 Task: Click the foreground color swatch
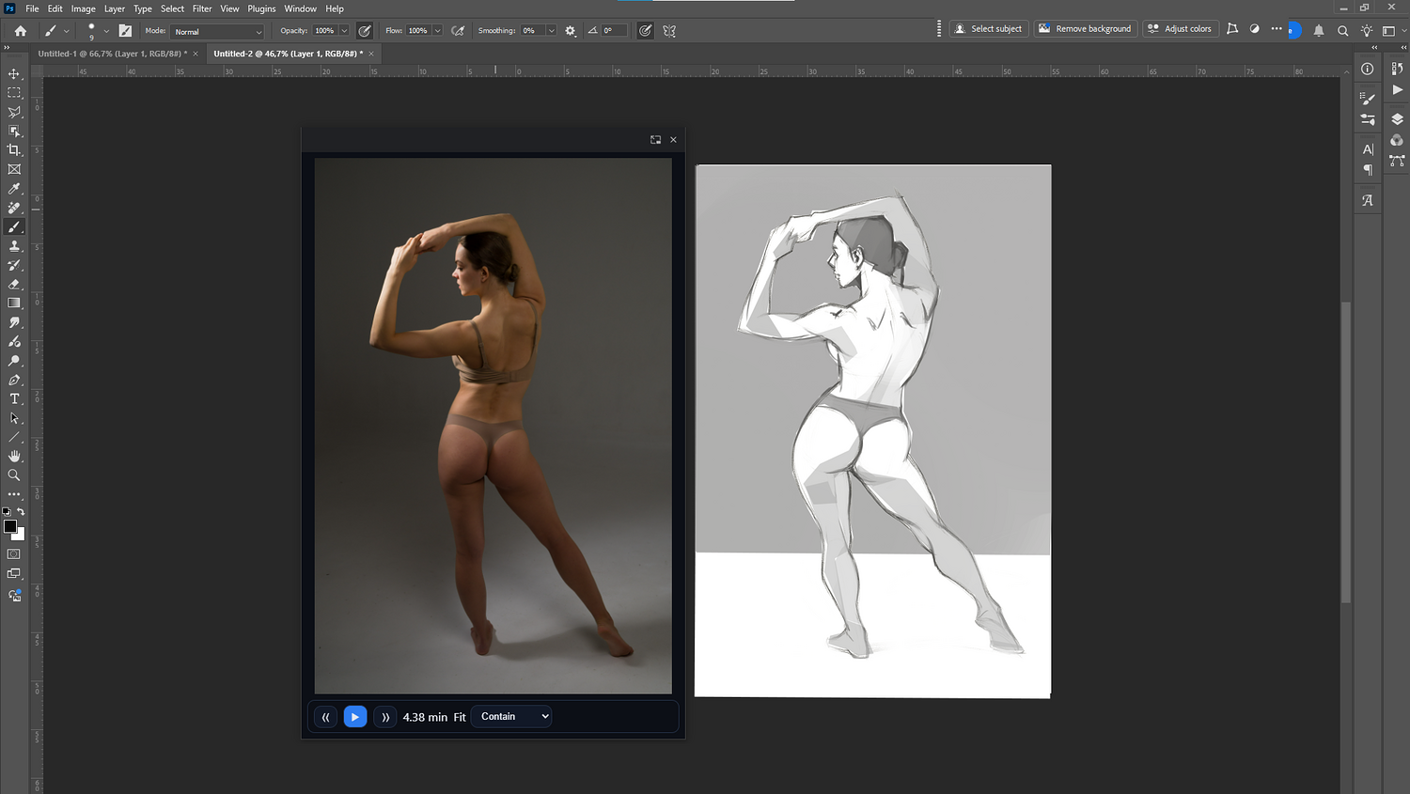(9, 526)
